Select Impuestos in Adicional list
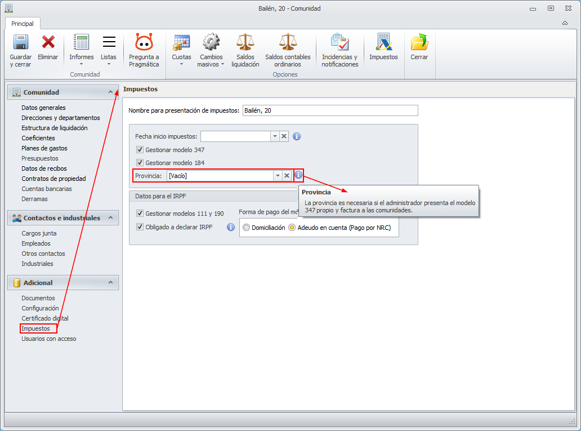 [x=35, y=328]
